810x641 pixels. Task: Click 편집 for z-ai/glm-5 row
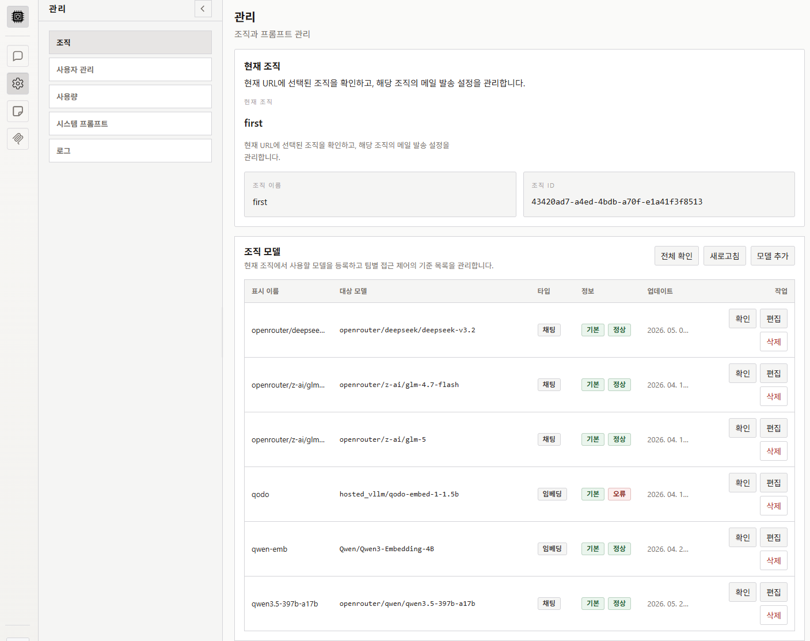tap(774, 428)
